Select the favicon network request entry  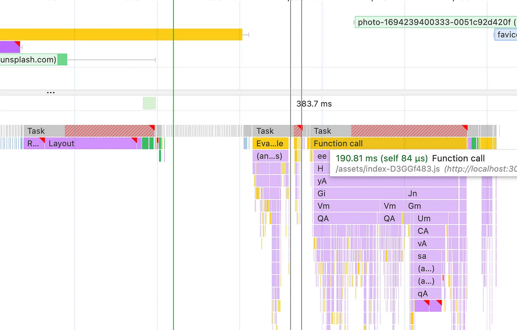(506, 35)
